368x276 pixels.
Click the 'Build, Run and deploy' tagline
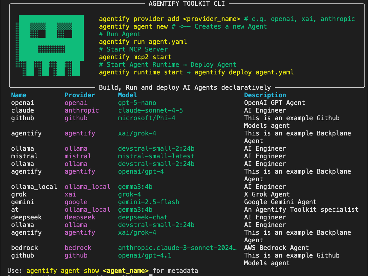pos(185,87)
